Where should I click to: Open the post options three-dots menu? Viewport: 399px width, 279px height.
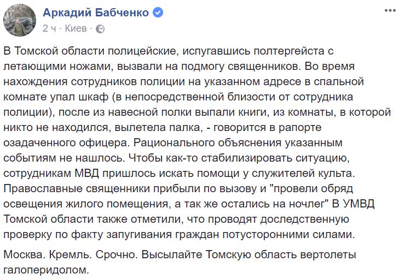pyautogui.click(x=390, y=11)
